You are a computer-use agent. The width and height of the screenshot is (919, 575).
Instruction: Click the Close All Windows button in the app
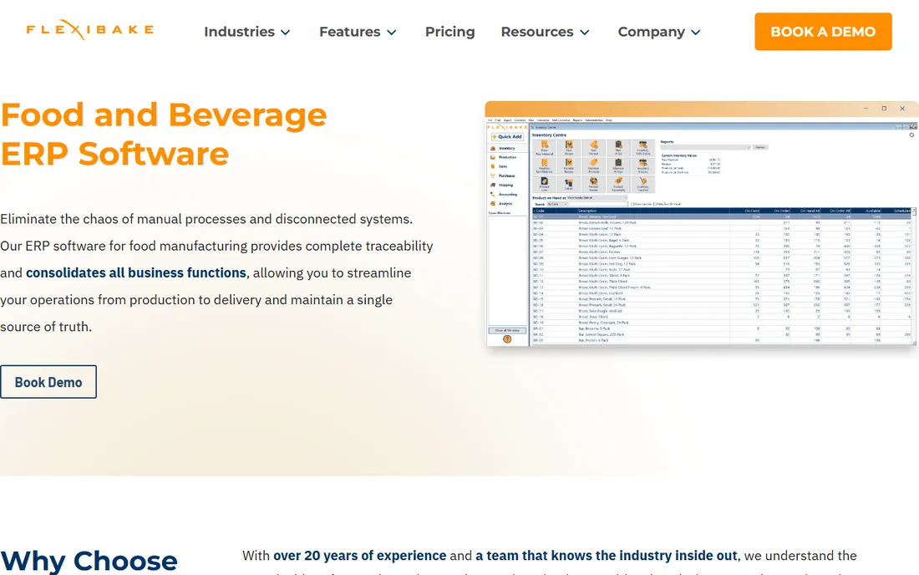click(x=507, y=331)
